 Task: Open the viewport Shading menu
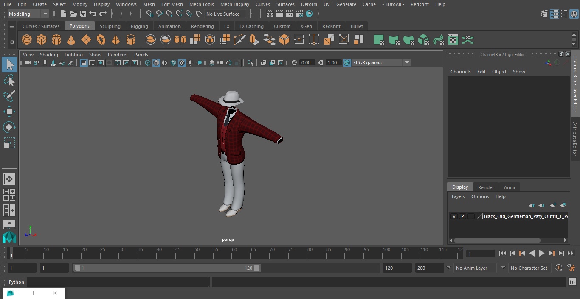[x=49, y=55]
